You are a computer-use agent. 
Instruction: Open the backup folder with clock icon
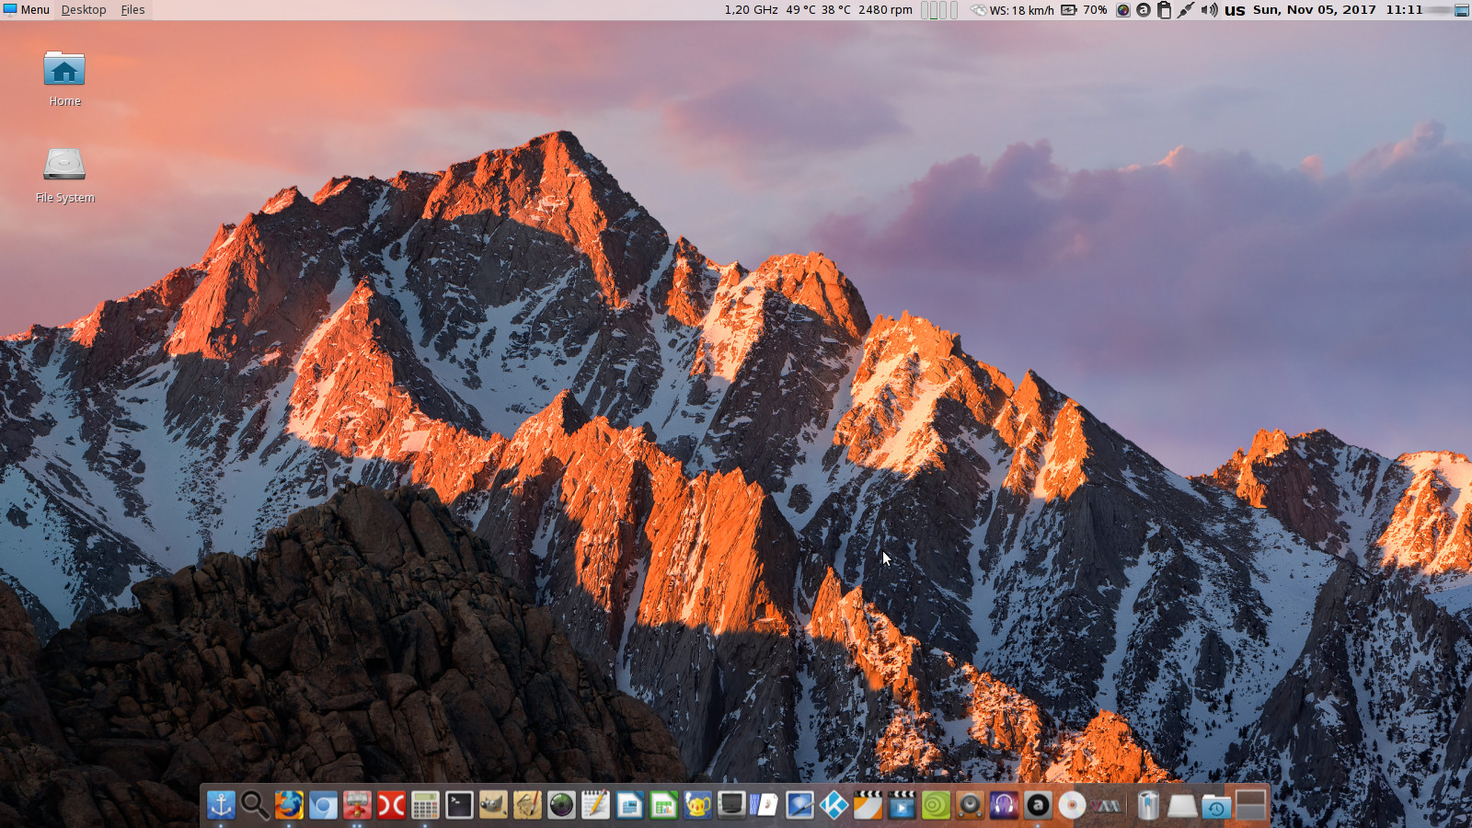tap(1216, 806)
